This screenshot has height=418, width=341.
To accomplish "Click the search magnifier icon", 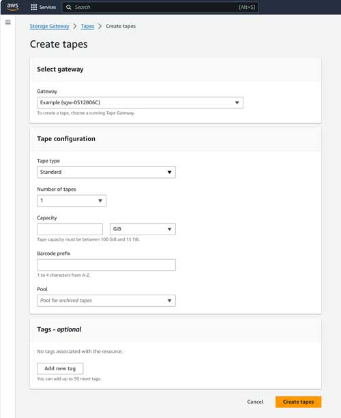I will [68, 8].
